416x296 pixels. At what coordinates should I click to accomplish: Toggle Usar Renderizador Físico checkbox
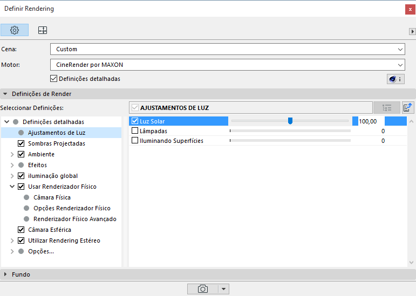point(21,187)
